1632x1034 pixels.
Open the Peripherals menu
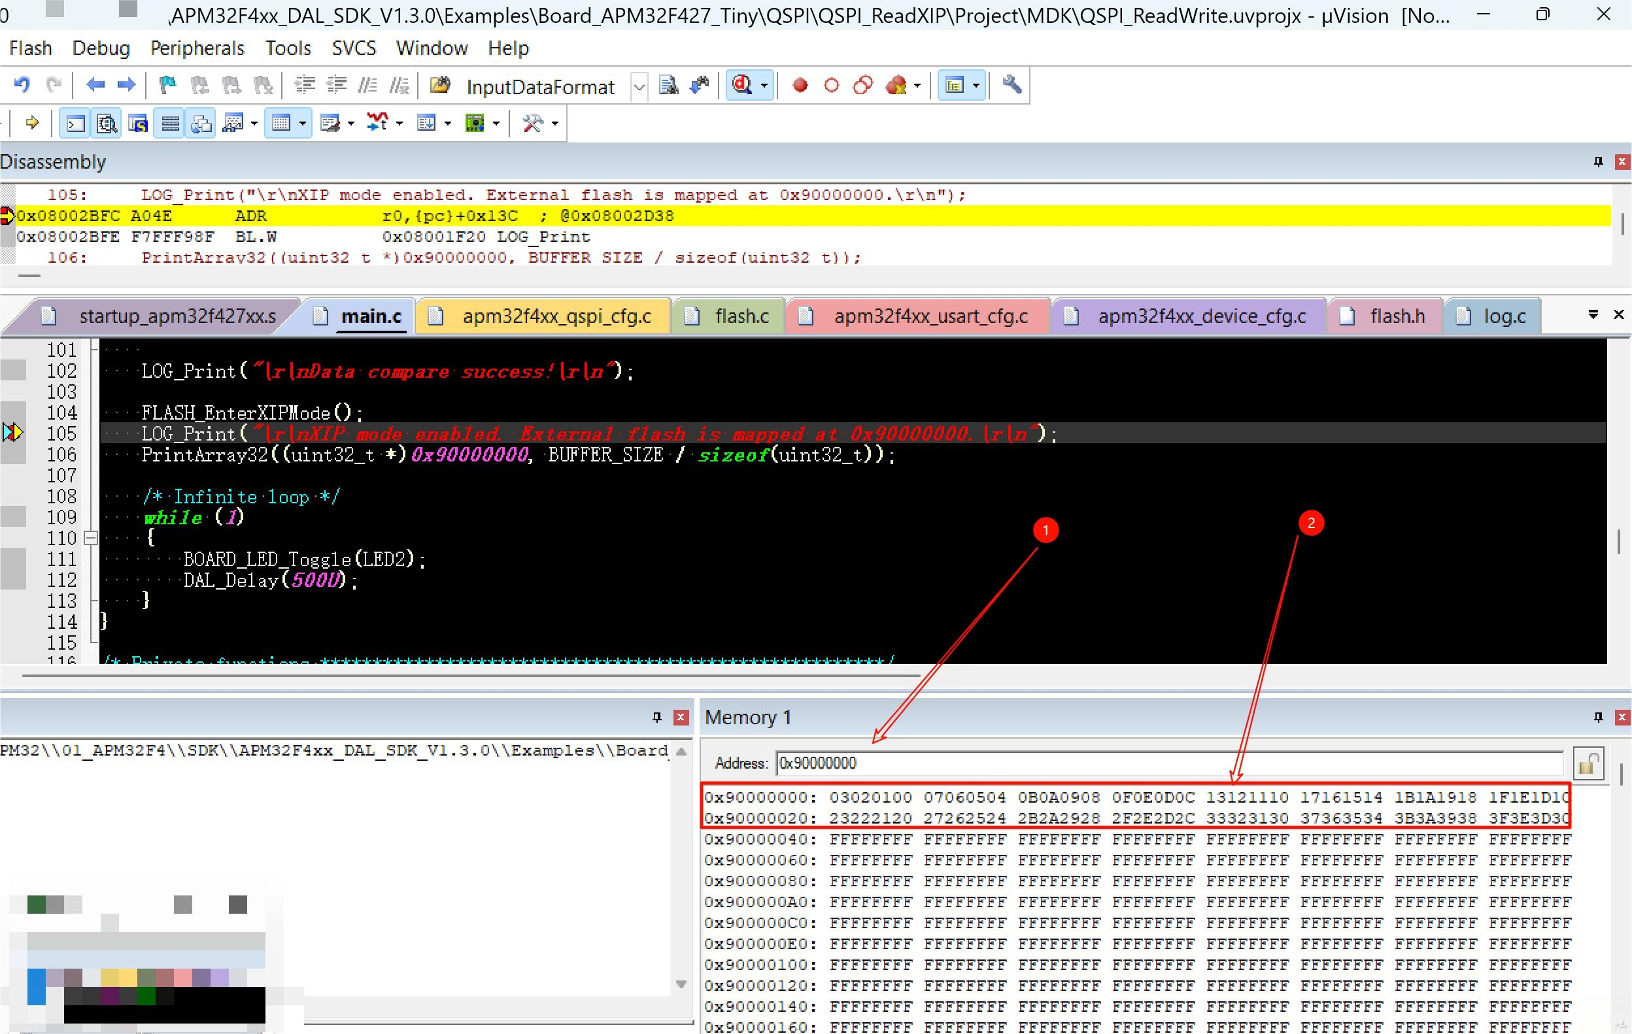coord(197,48)
